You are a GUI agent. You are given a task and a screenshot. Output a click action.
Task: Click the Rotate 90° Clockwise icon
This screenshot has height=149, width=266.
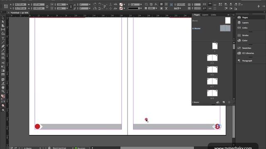click(95, 5)
